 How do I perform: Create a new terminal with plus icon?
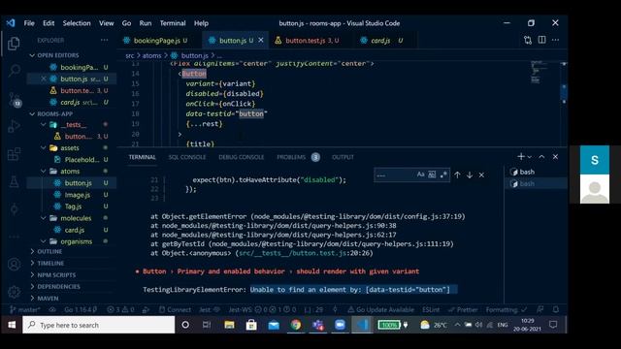click(521, 157)
